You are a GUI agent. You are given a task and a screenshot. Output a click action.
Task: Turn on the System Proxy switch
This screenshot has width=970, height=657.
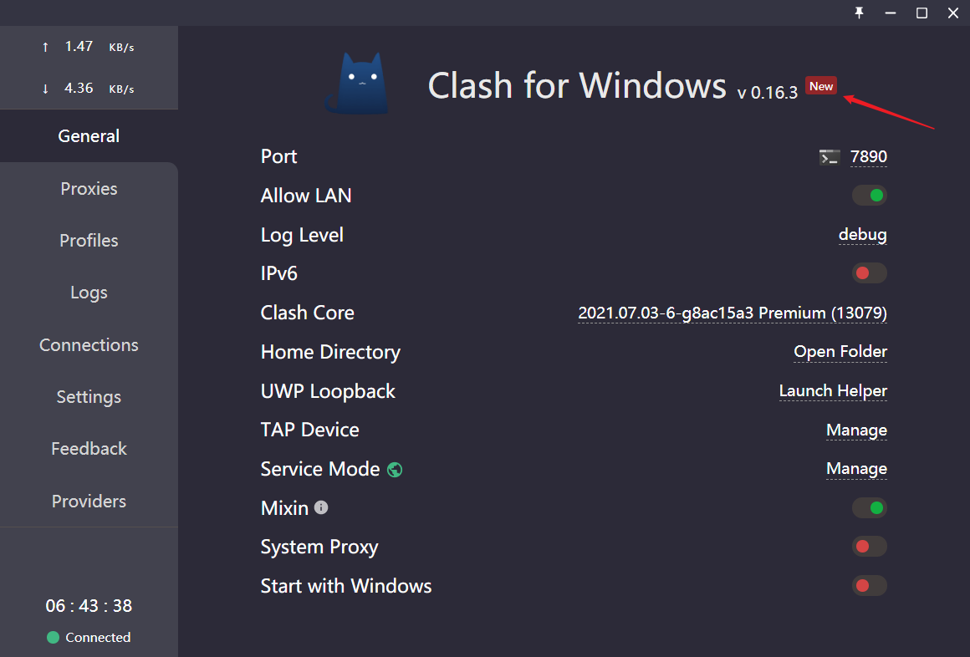point(869,547)
